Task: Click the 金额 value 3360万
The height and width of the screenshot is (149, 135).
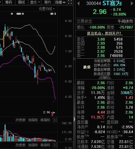Action: 127,93
